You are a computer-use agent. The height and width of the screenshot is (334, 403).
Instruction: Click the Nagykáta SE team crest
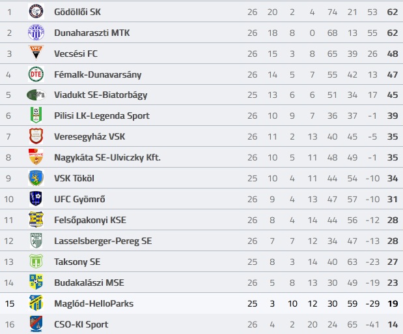tap(36, 157)
